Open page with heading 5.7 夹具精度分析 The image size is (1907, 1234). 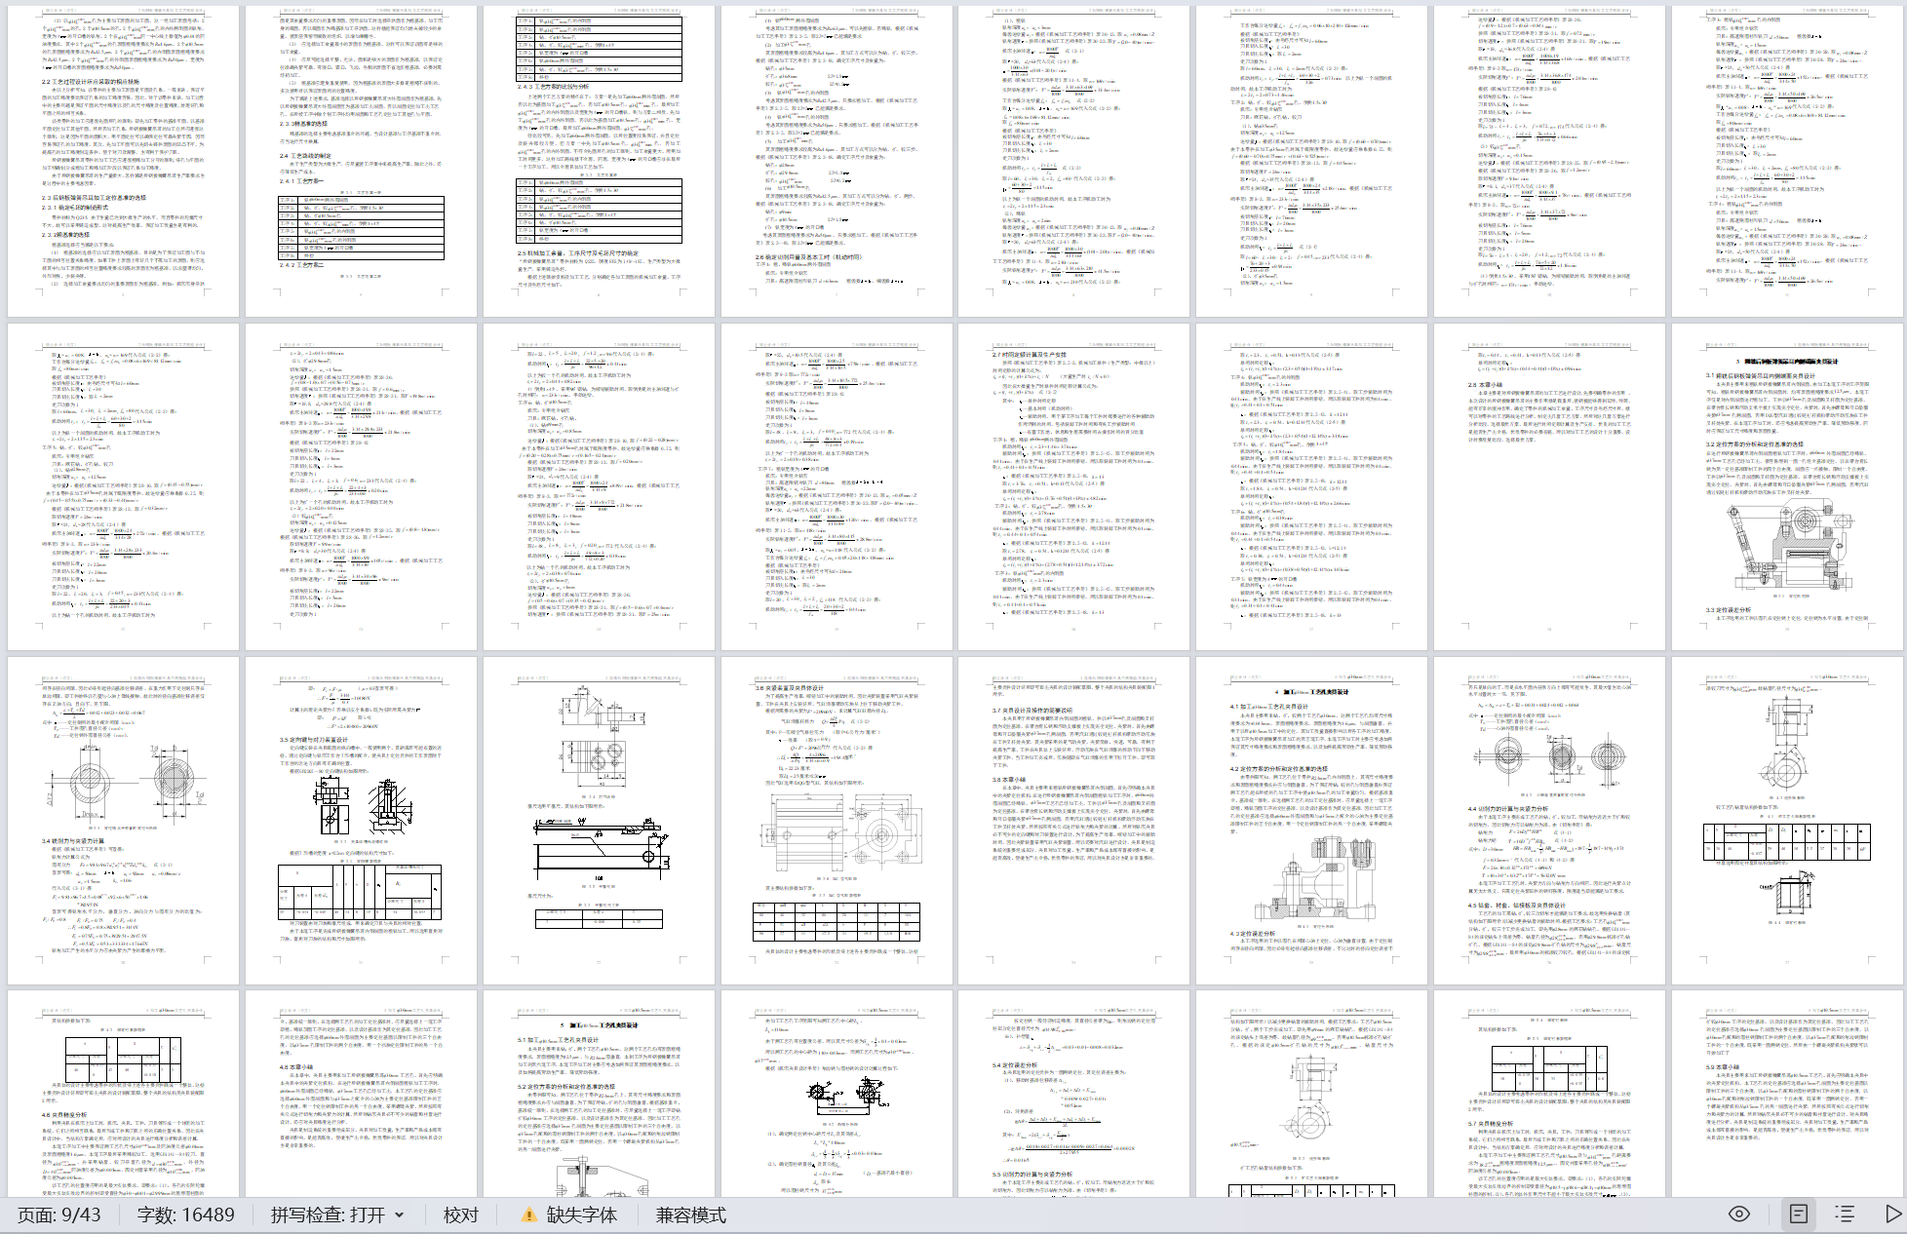(1550, 1094)
